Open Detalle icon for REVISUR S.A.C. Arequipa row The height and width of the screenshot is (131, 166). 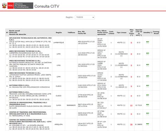(x=147, y=124)
